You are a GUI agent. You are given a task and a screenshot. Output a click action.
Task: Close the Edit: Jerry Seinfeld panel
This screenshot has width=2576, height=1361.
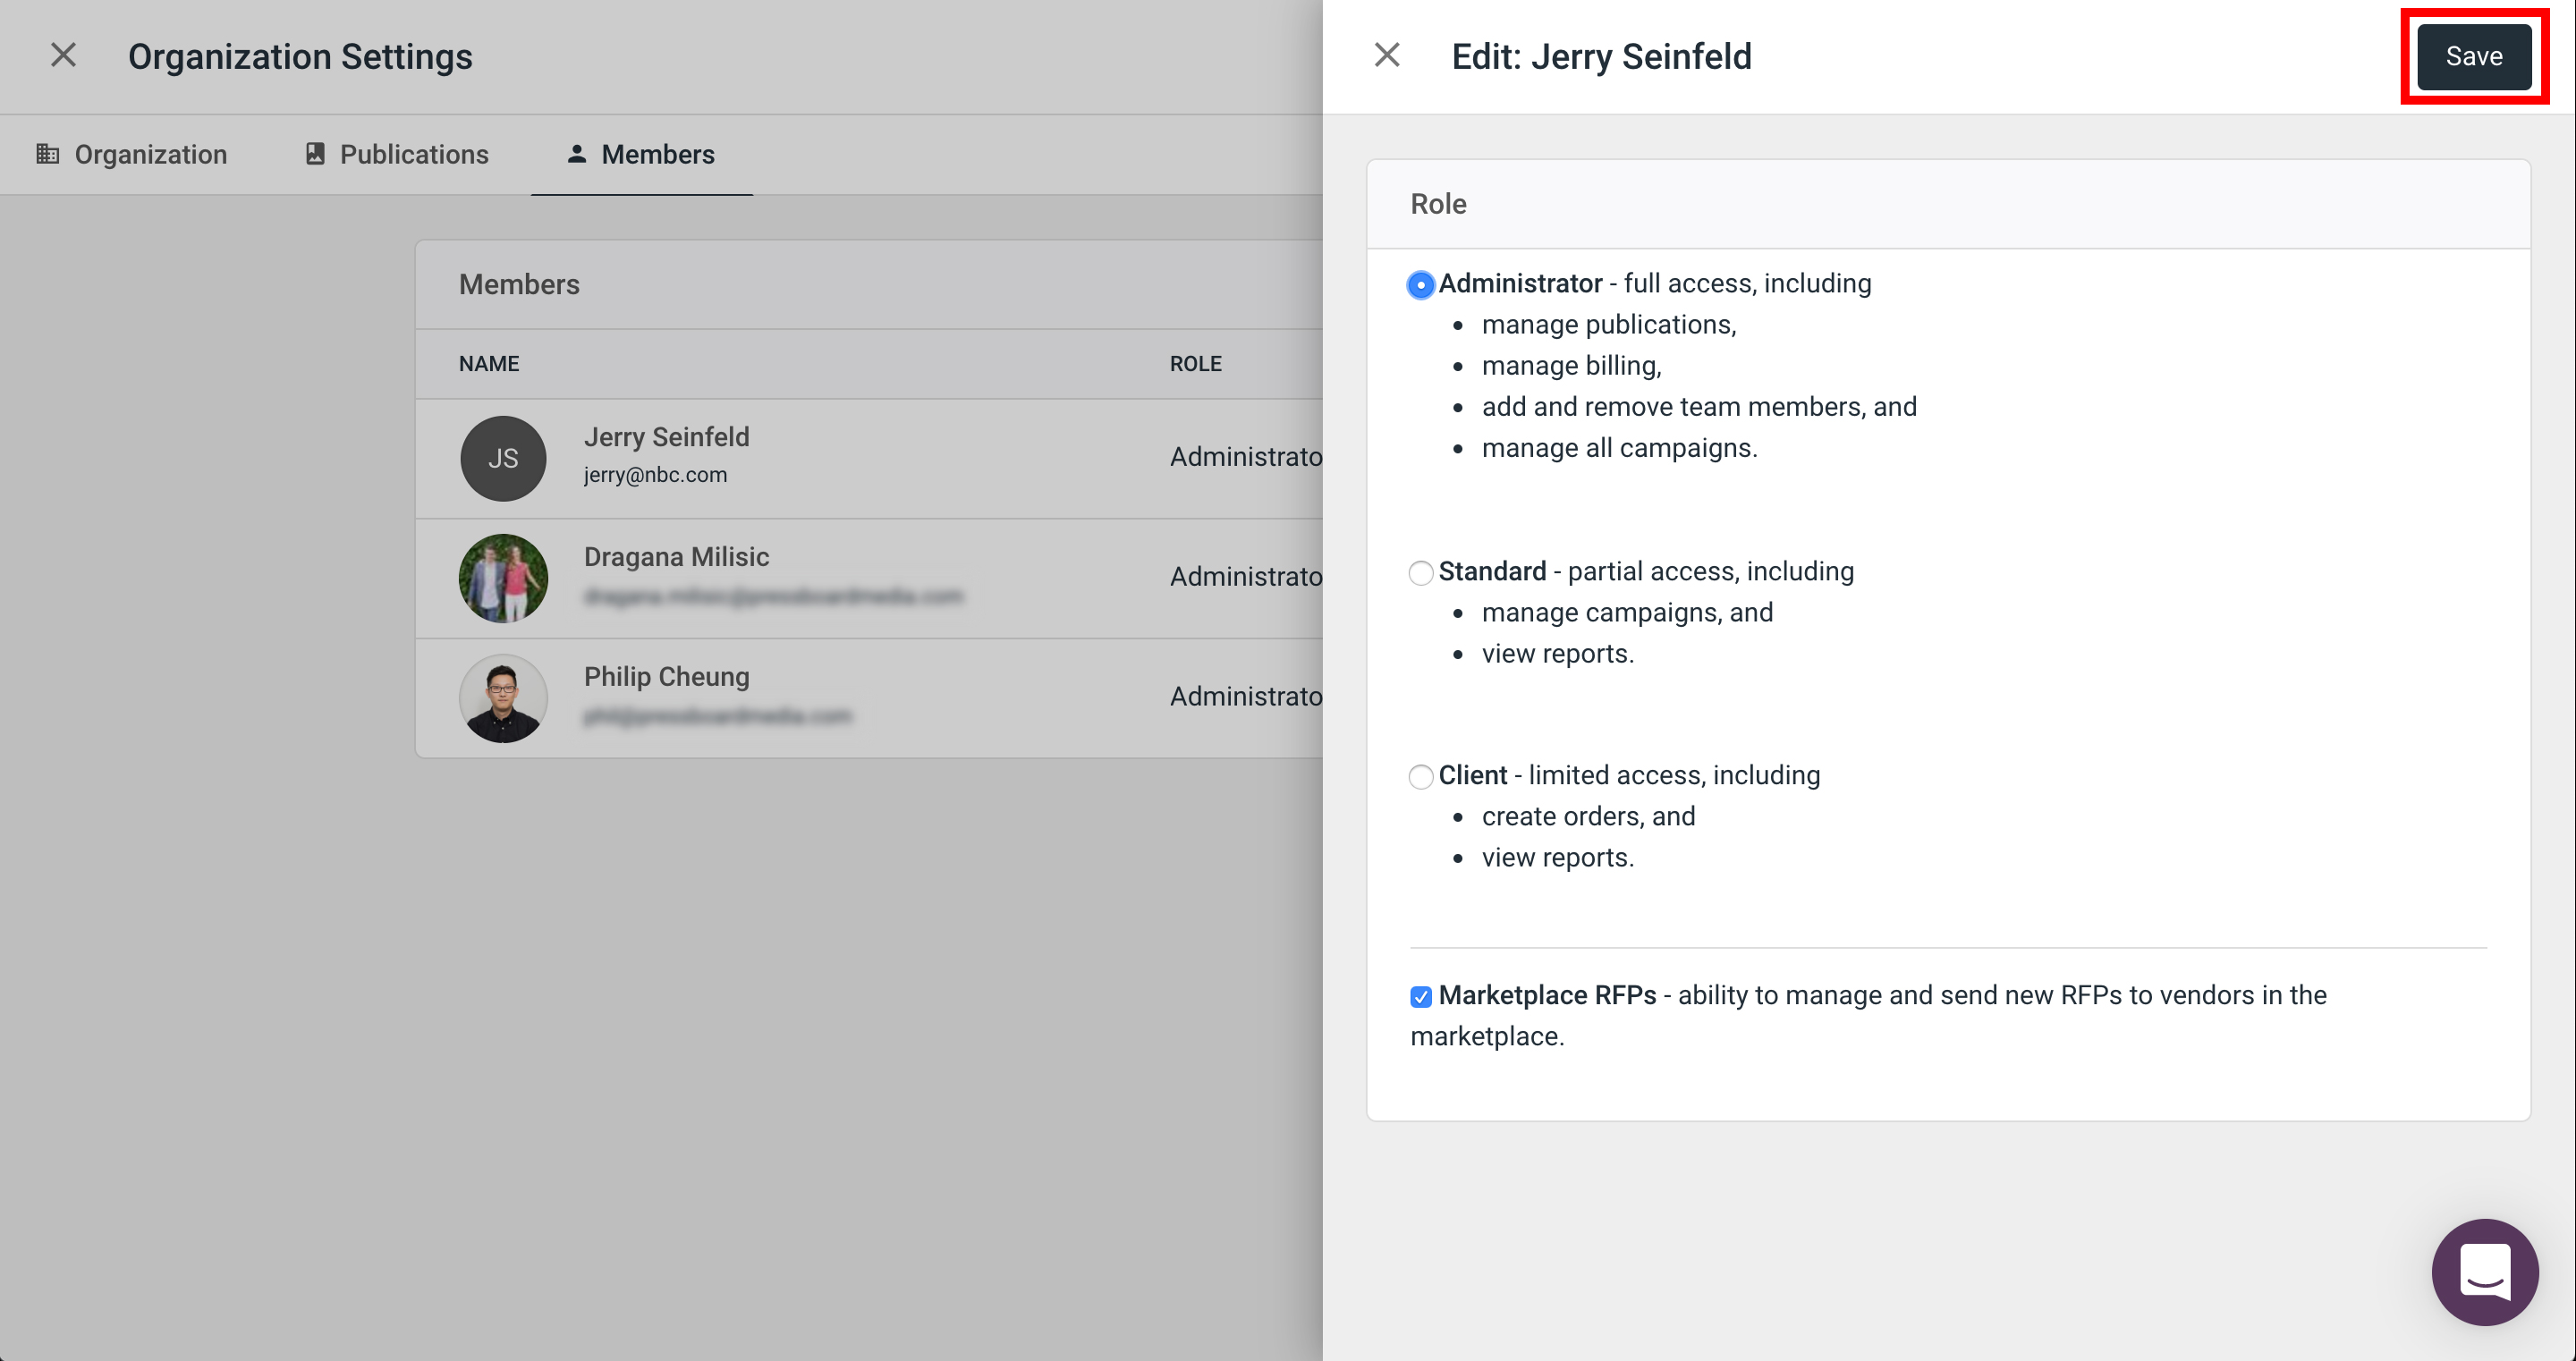pyautogui.click(x=1387, y=55)
